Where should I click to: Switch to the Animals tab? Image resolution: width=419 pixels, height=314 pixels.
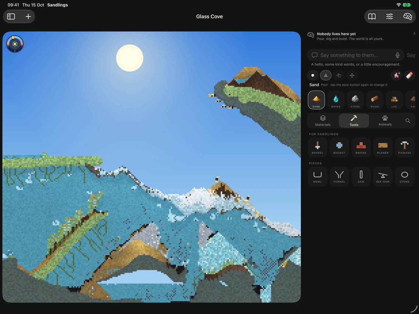[385, 121]
